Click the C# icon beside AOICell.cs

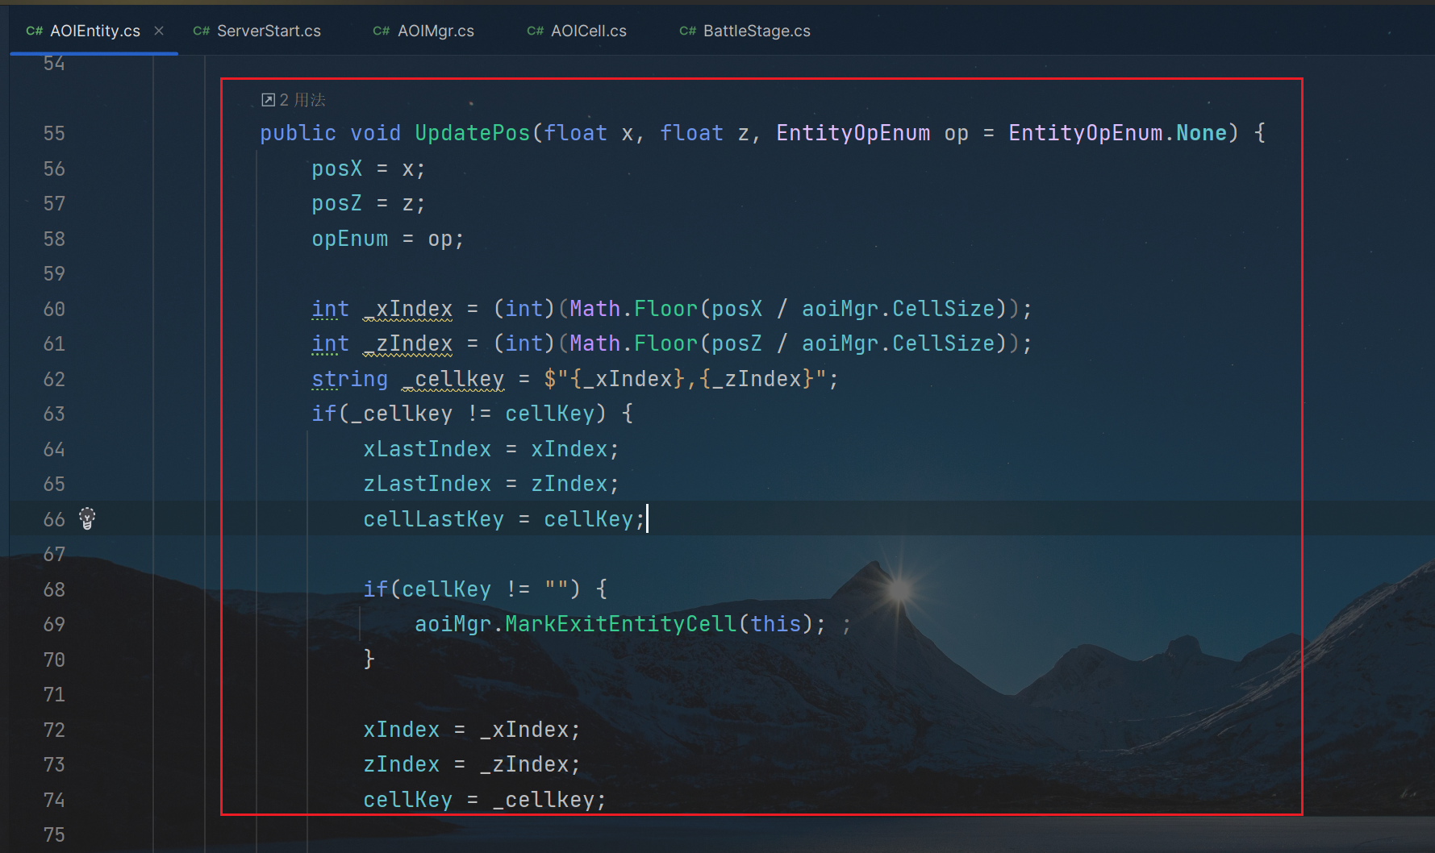point(535,31)
